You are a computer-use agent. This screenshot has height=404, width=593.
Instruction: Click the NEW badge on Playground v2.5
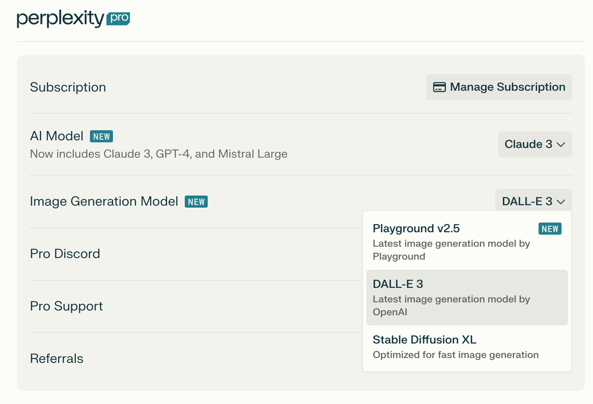coord(550,229)
